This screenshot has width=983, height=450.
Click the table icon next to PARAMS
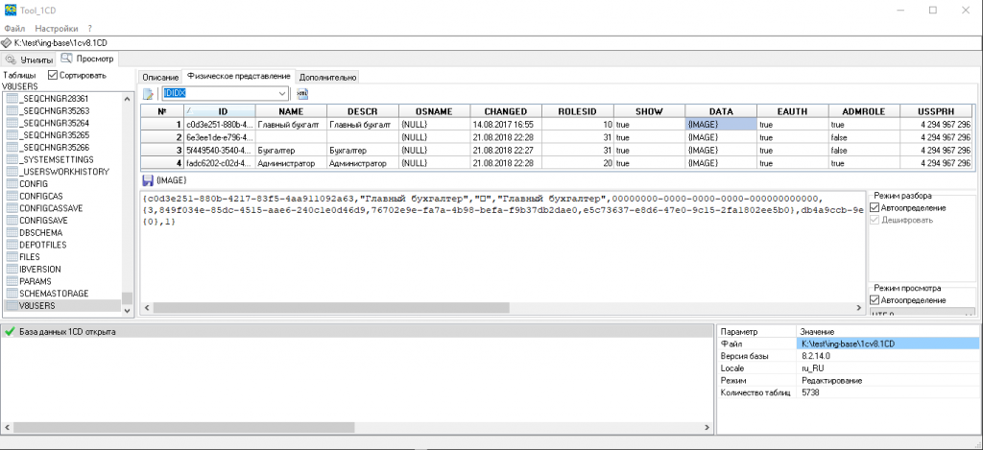pos(12,281)
